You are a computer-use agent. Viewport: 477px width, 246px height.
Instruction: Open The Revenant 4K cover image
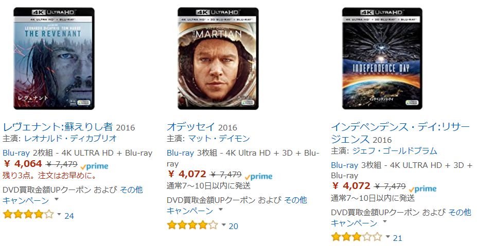[x=54, y=59]
